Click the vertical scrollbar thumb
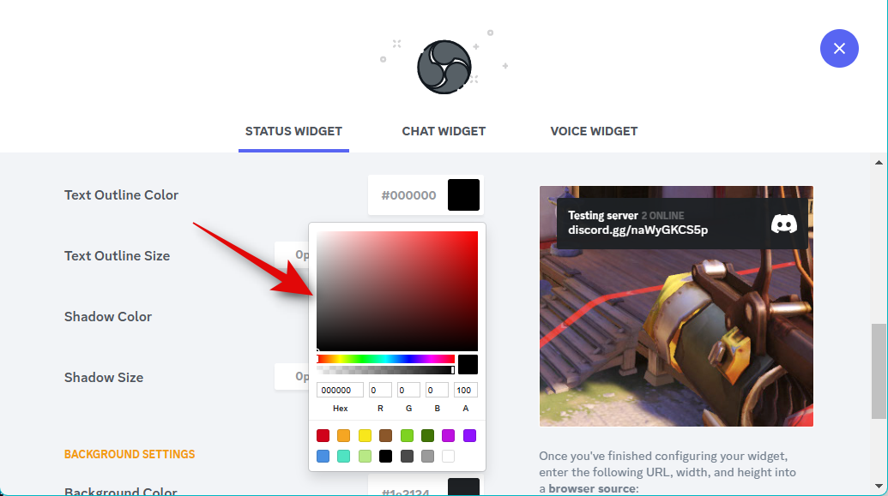The height and width of the screenshot is (496, 888). pos(879,371)
